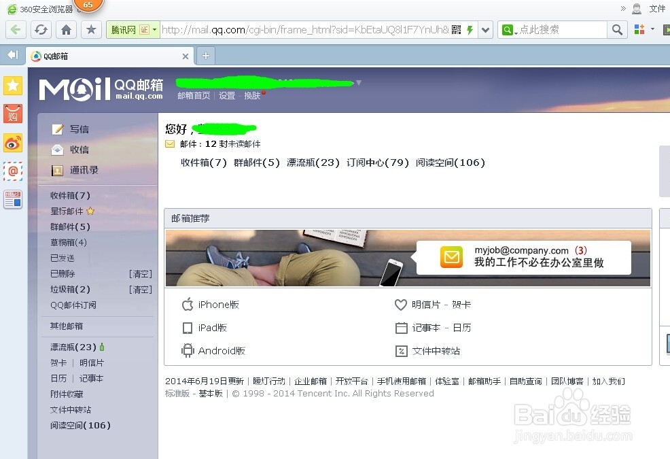The image size is (670, 459).
Task: Open 日历 in left sidebar
Action: pyautogui.click(x=58, y=379)
